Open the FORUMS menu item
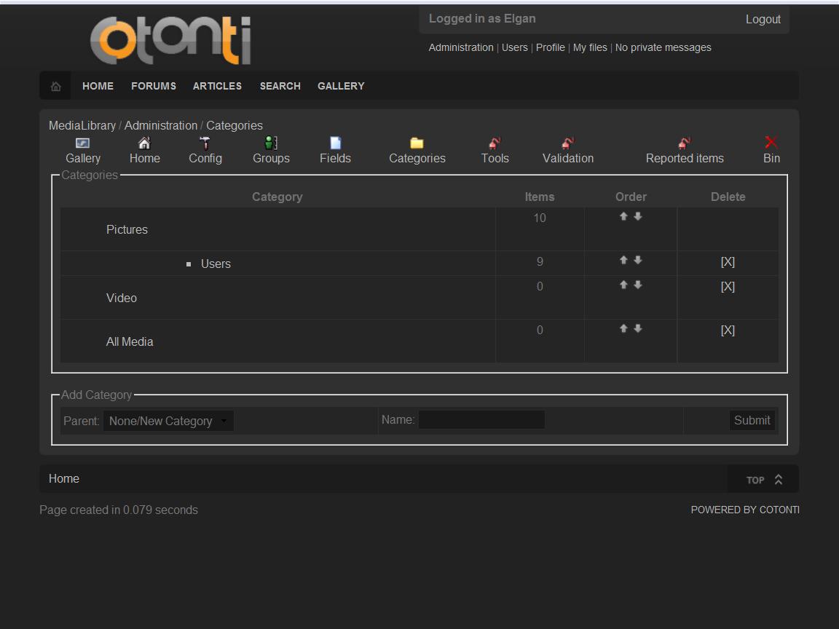 coord(154,86)
